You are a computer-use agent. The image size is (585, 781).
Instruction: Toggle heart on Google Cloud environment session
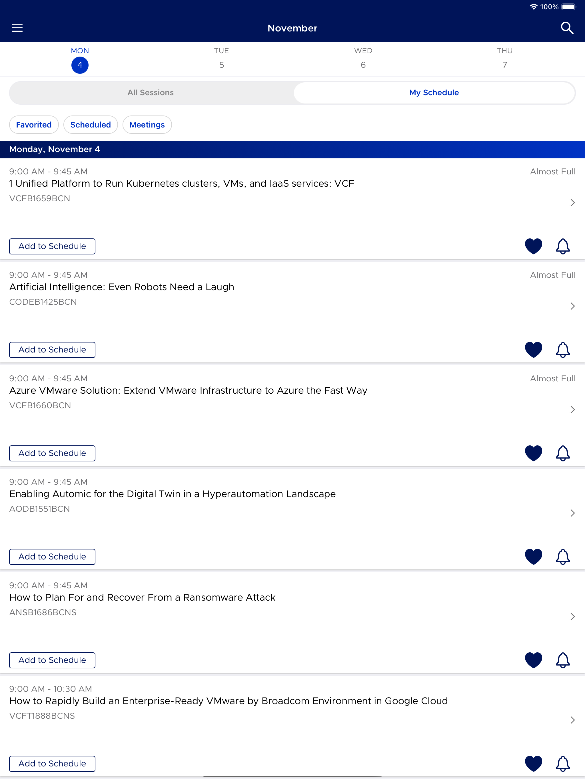tap(533, 763)
